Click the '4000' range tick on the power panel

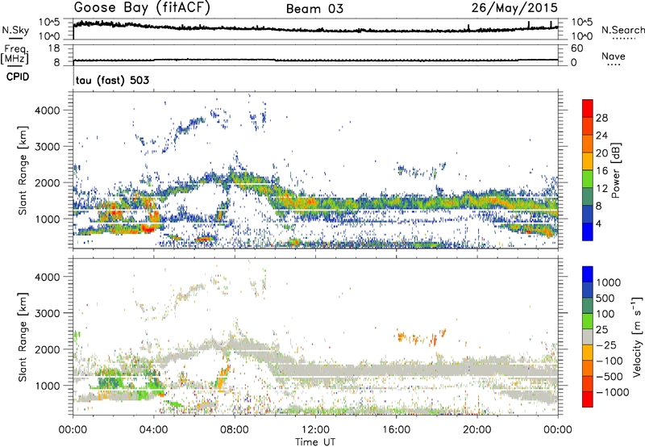[48, 111]
